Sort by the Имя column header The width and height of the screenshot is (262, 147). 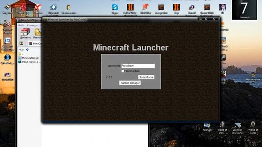coord(21,49)
